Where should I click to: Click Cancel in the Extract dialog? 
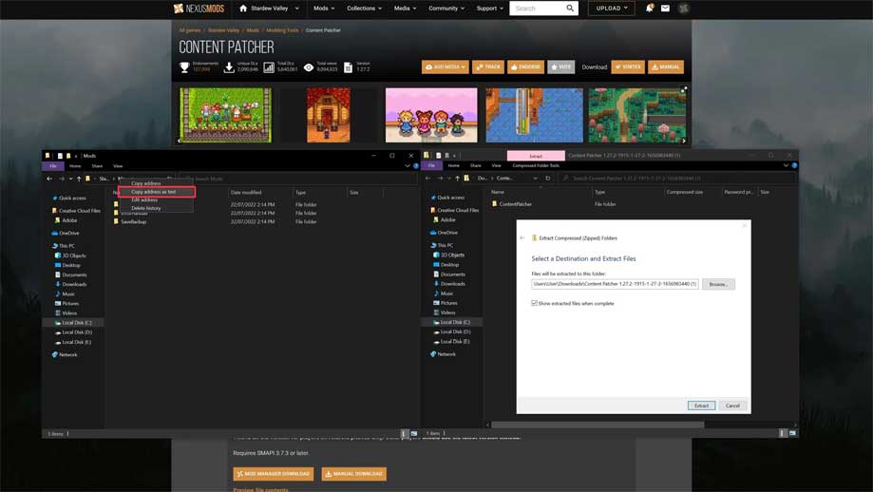pos(732,406)
